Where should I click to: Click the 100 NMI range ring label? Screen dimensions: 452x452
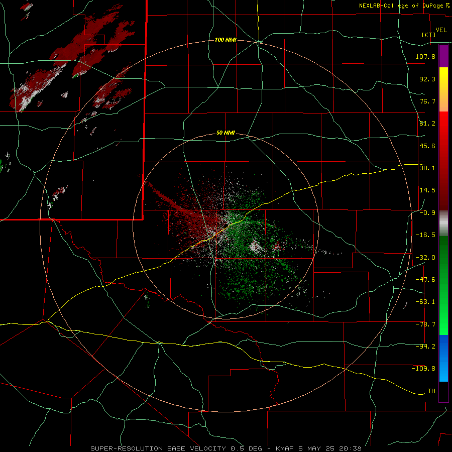click(225, 40)
